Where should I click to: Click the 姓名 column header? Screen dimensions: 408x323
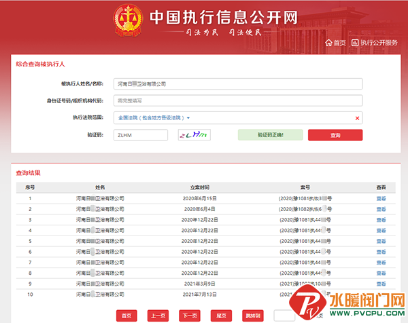[x=100, y=187]
